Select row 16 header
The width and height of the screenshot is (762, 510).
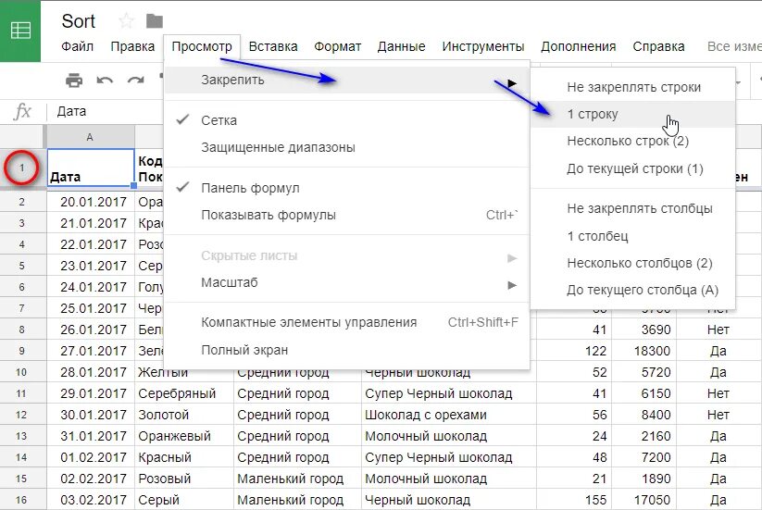pos(22,500)
